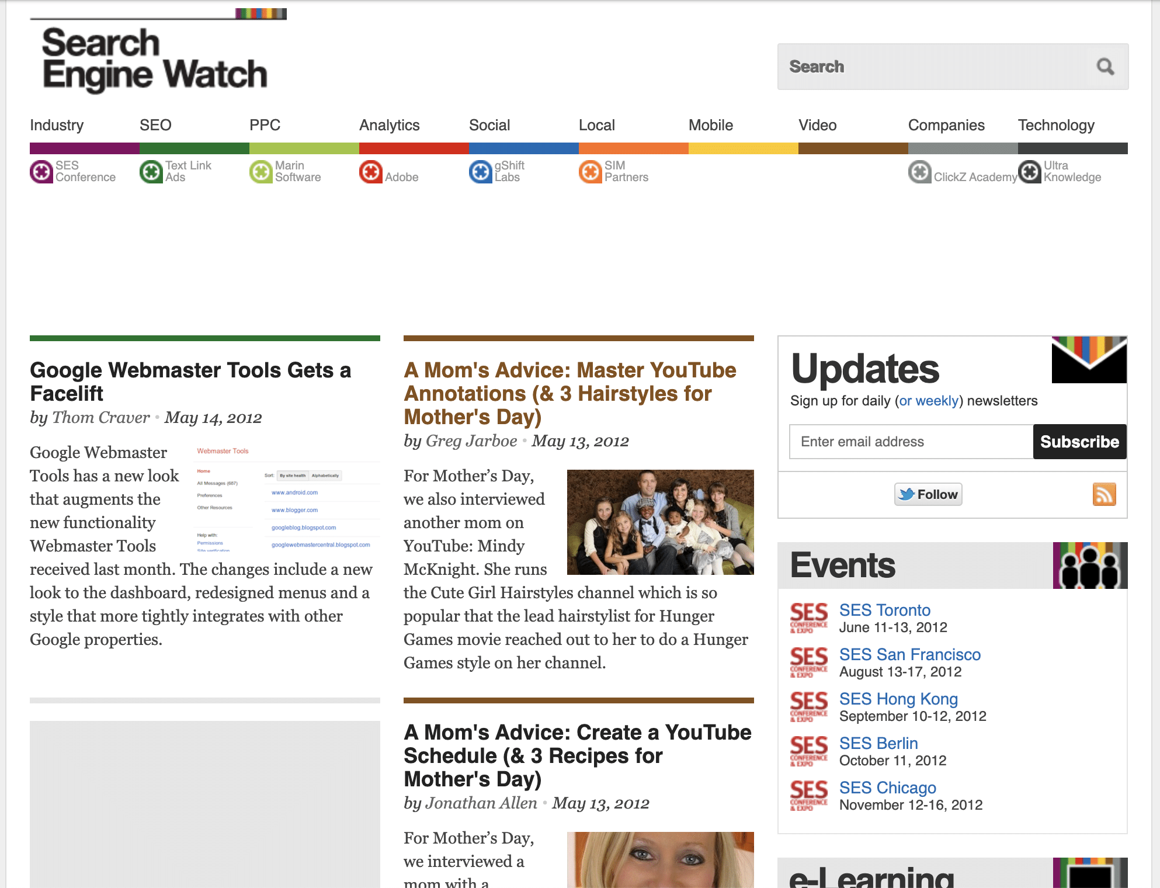1160x888 pixels.
Task: Click the SES logo beside SES Toronto
Action: [809, 618]
